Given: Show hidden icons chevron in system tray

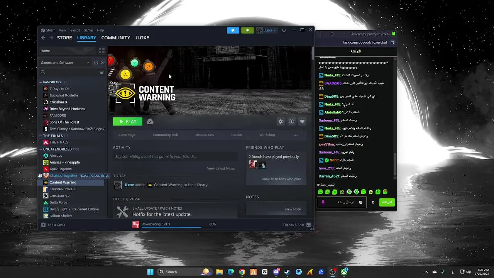Looking at the screenshot, I should [x=426, y=272].
